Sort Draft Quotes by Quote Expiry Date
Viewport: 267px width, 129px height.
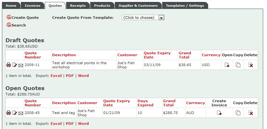tap(157, 55)
